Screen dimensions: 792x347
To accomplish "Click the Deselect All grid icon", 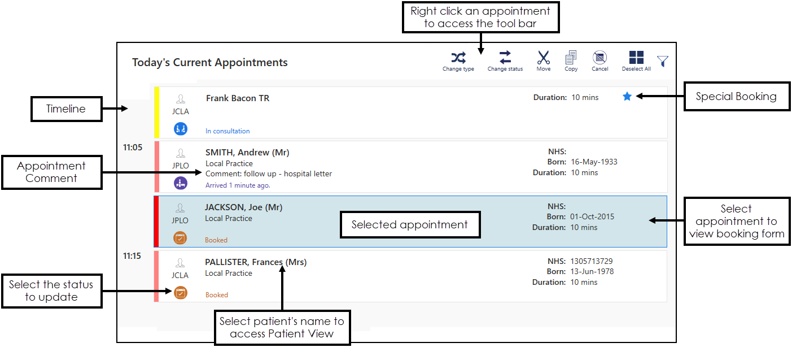I will [636, 57].
